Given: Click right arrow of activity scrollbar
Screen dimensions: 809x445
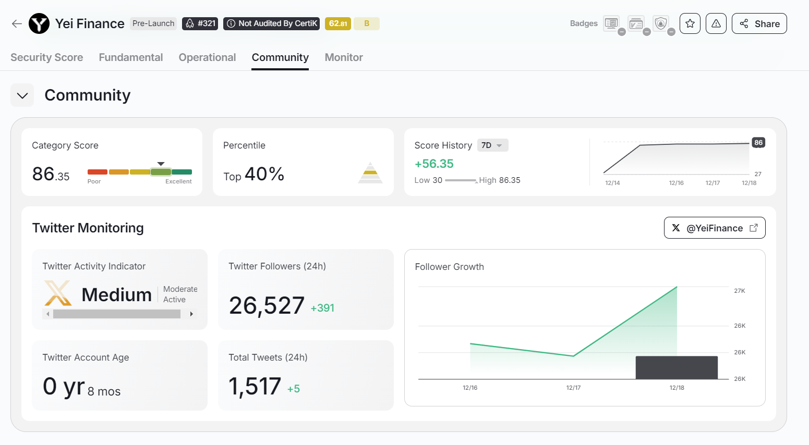Looking at the screenshot, I should [191, 314].
